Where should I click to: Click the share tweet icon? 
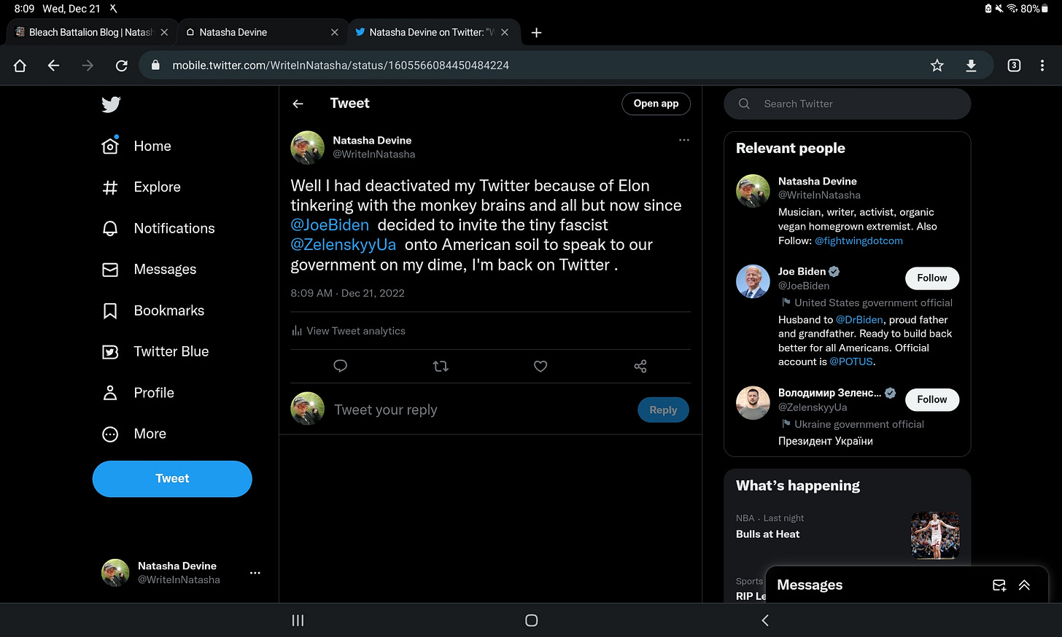640,366
